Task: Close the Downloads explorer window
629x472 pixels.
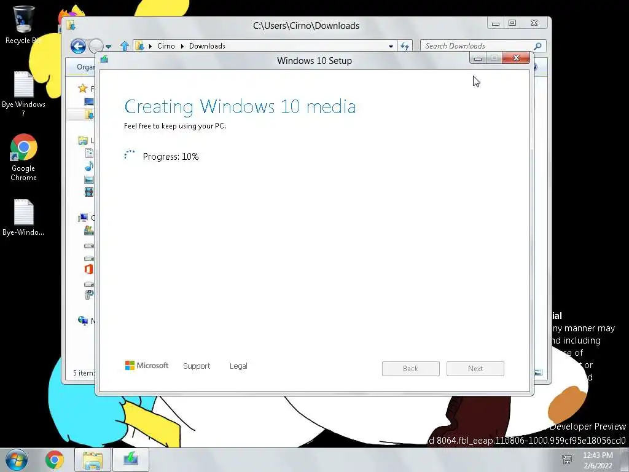Action: (534, 23)
